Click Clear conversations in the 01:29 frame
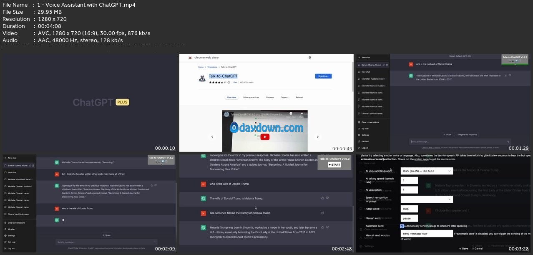This screenshot has width=533, height=255. point(372,122)
